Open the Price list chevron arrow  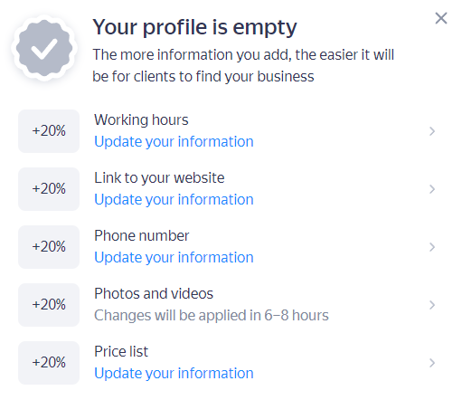432,363
